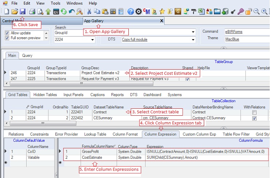Open the dropdown above the DTS field
270x178 pixels.
click(193, 32)
